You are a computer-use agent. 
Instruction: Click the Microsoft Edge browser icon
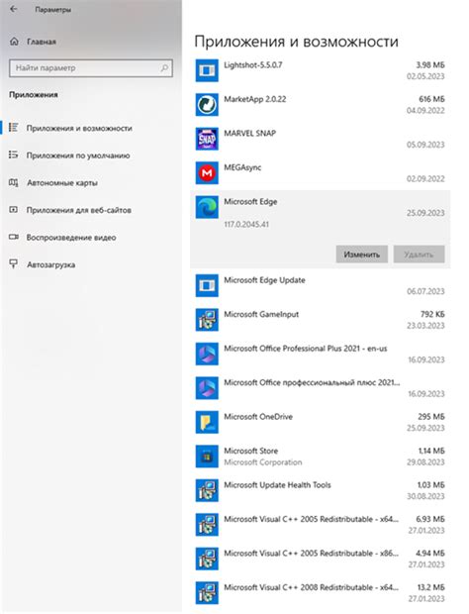click(207, 207)
